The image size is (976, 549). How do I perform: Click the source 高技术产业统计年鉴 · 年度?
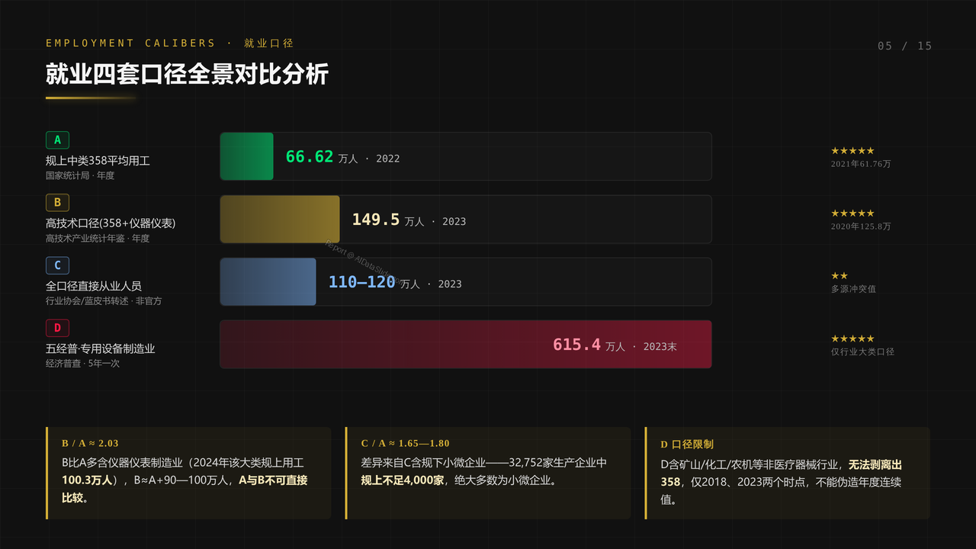[98, 238]
